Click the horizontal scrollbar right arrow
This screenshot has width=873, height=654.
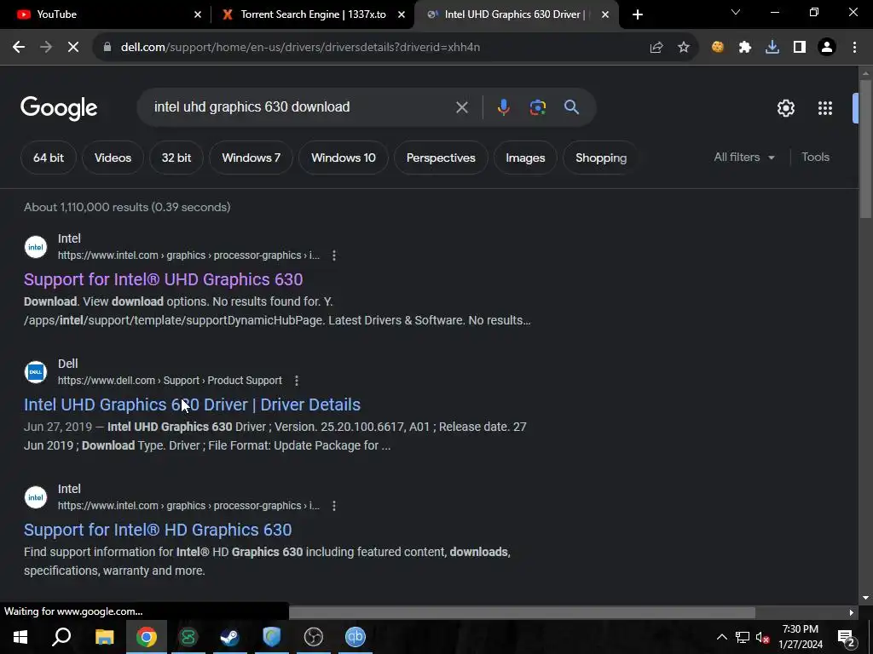click(x=852, y=613)
